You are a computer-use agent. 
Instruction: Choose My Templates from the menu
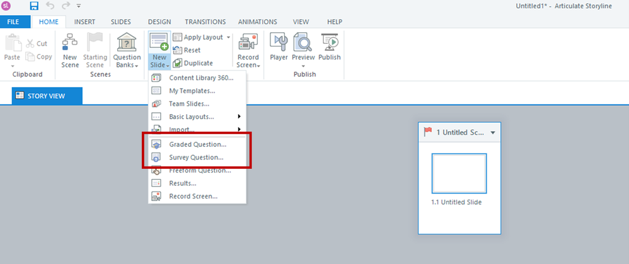point(197,91)
